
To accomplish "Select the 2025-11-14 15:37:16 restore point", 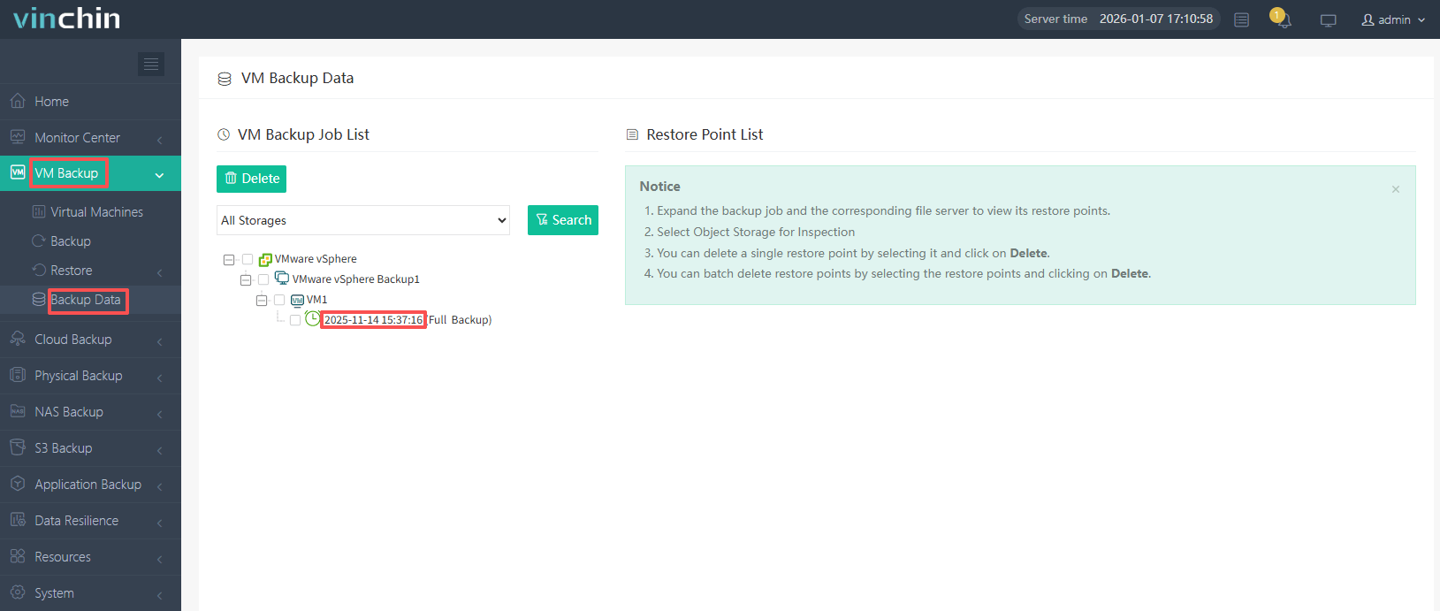I will click(373, 320).
